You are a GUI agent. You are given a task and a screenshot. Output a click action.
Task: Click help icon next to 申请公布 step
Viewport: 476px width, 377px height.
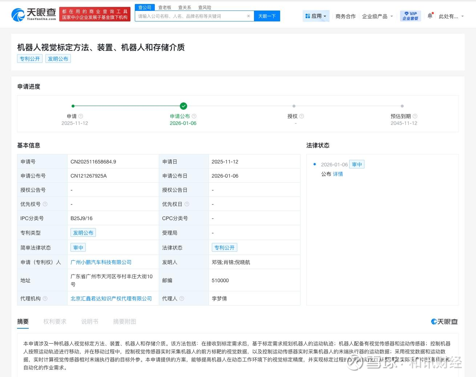click(x=194, y=116)
